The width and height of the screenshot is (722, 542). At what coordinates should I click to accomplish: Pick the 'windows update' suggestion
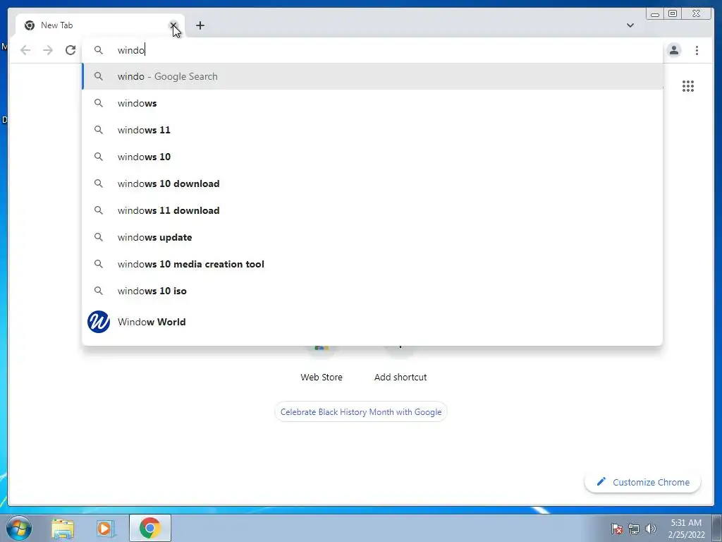coord(372,237)
